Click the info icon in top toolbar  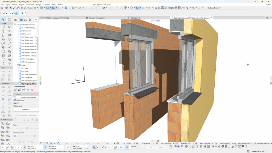[x=6, y=8]
